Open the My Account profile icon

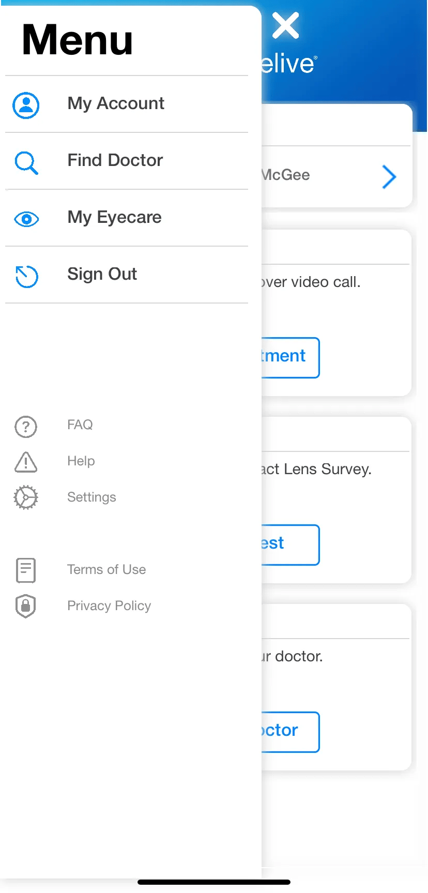pos(26,105)
